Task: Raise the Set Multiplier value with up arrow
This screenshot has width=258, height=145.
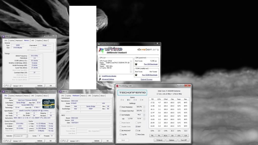Action: coord(144,114)
